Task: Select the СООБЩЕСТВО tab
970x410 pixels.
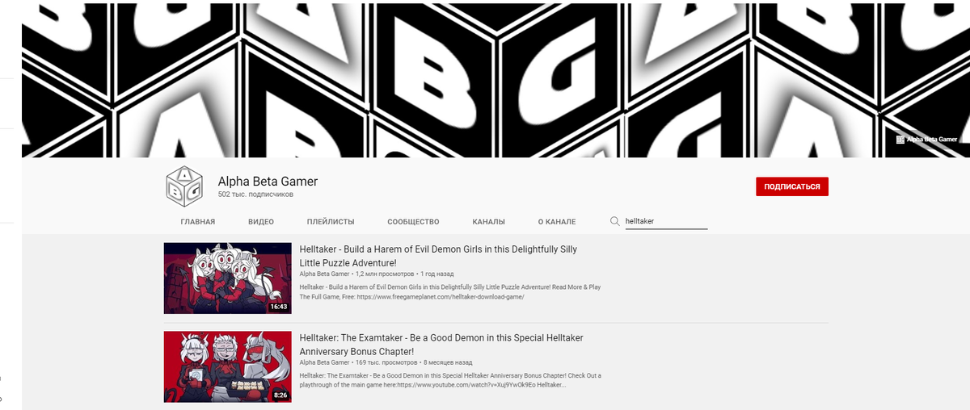Action: click(413, 222)
